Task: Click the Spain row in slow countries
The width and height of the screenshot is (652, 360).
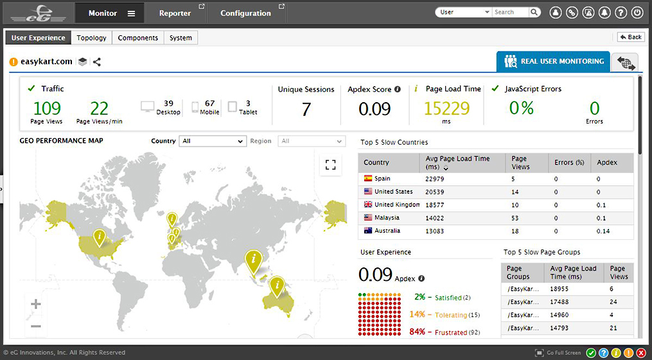Action: [x=496, y=179]
